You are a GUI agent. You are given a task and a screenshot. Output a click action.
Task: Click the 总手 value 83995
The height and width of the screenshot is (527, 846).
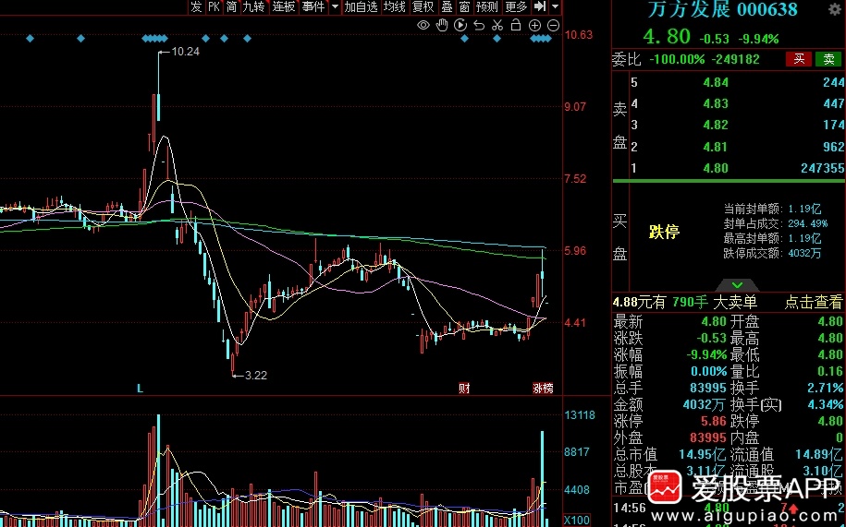(708, 388)
